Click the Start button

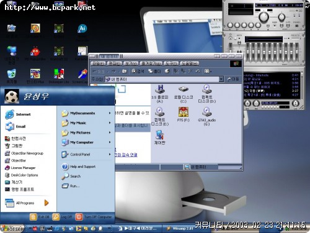12,229
